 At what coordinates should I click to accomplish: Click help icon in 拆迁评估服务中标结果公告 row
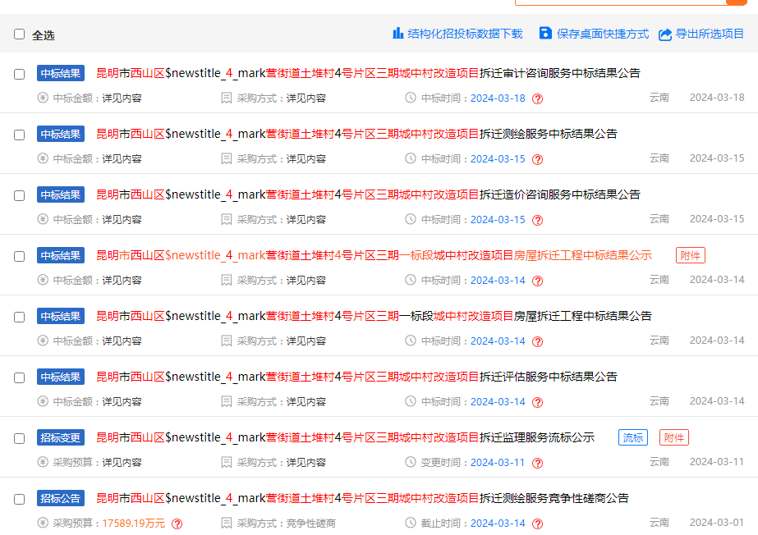[x=538, y=403]
